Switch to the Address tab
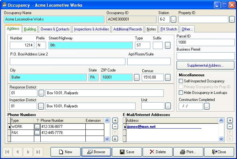The image size is (237, 159). [13, 29]
